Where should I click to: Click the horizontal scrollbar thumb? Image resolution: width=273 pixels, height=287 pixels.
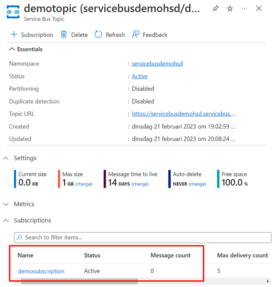(x=79, y=281)
